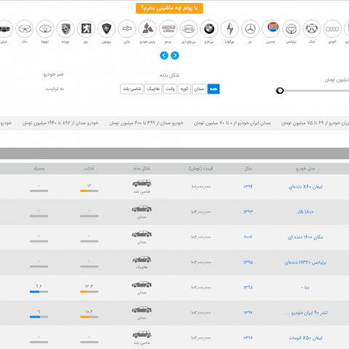The width and height of the screenshot is (349, 349).
Task: Click acceleration bar 12.3 in Dena row
Action: coord(89,292)
